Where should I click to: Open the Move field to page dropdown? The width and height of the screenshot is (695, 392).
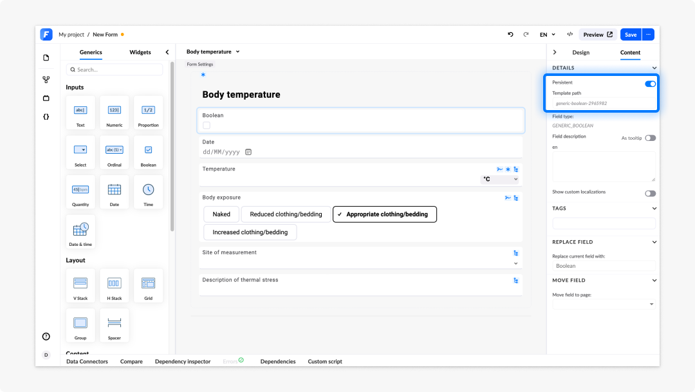tap(604, 304)
